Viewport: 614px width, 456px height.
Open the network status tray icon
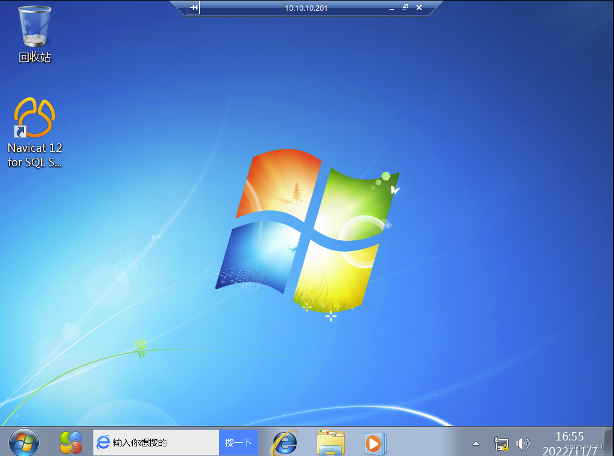point(501,443)
